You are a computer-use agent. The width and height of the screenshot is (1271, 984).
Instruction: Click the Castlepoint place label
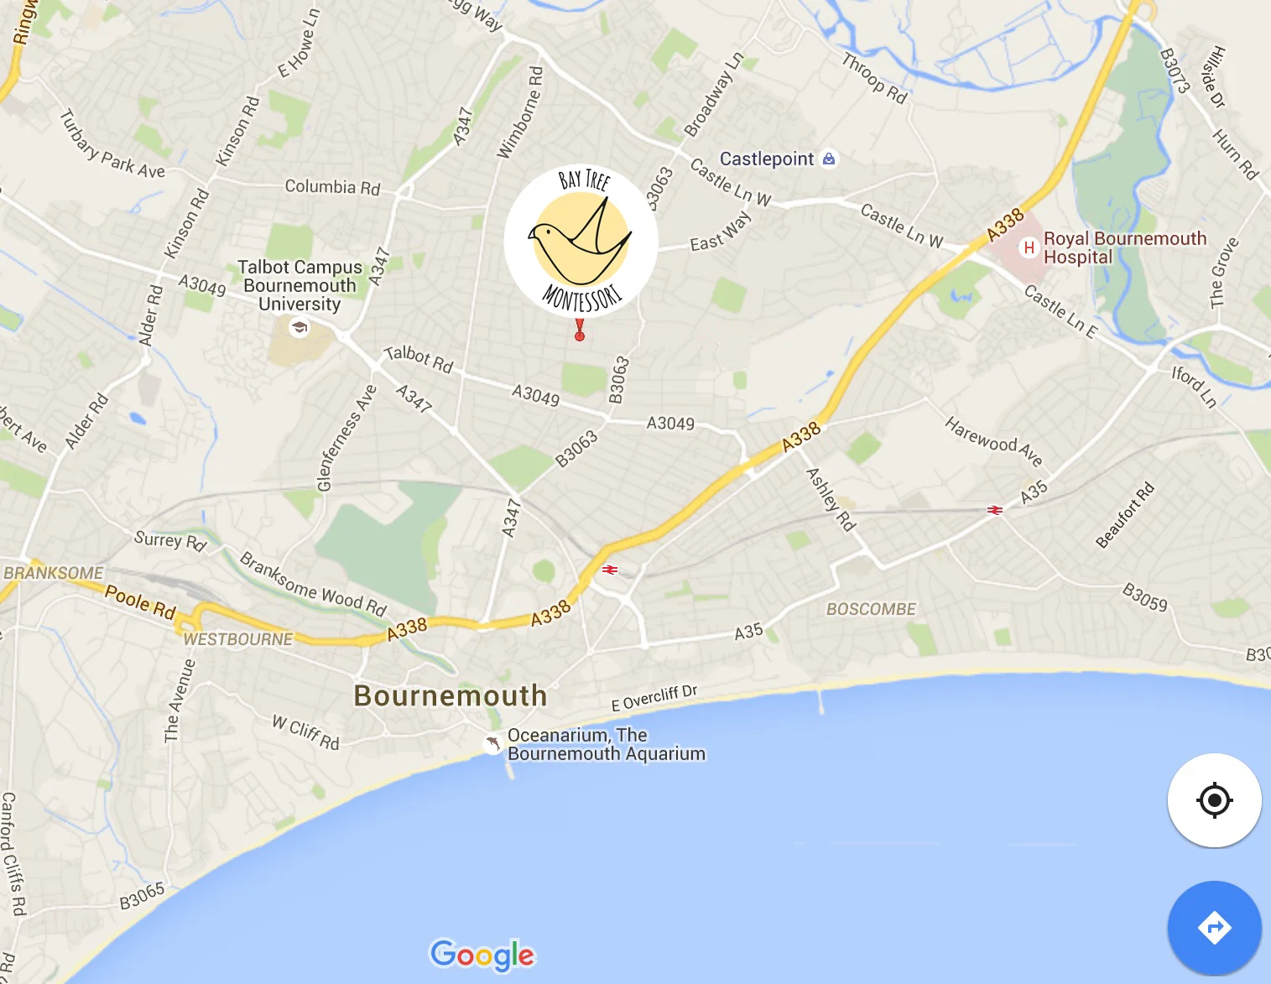[767, 159]
